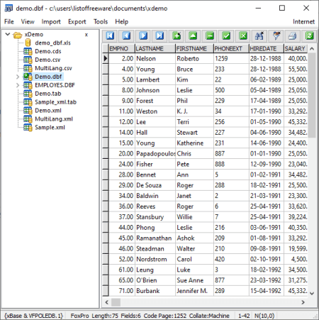Go to the first record with the navigator
This screenshot has height=320, width=319.
point(110,36)
